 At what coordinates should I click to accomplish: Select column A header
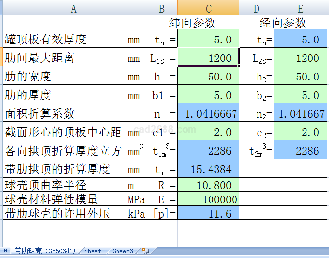pos(73,8)
